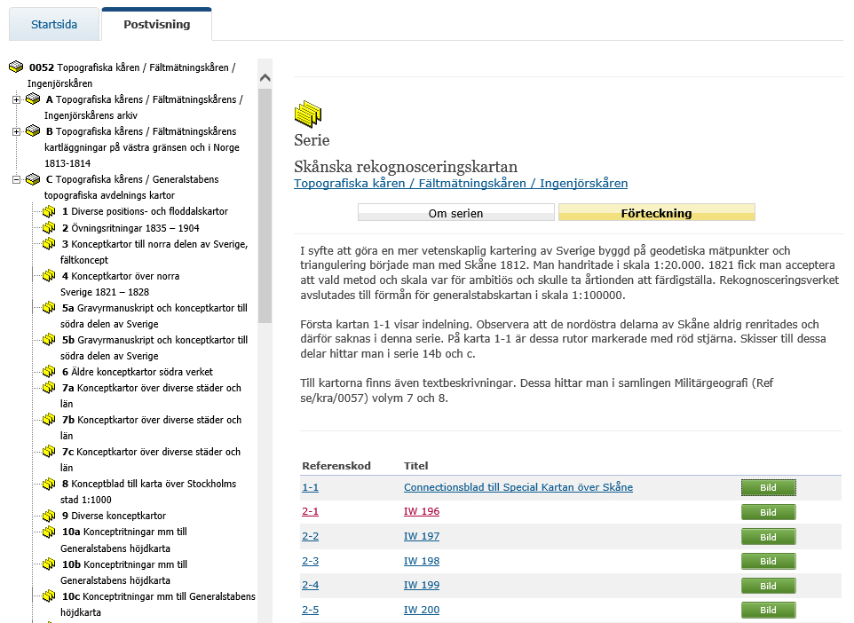Click the Skånska rekognosceringskartan heading

click(406, 166)
